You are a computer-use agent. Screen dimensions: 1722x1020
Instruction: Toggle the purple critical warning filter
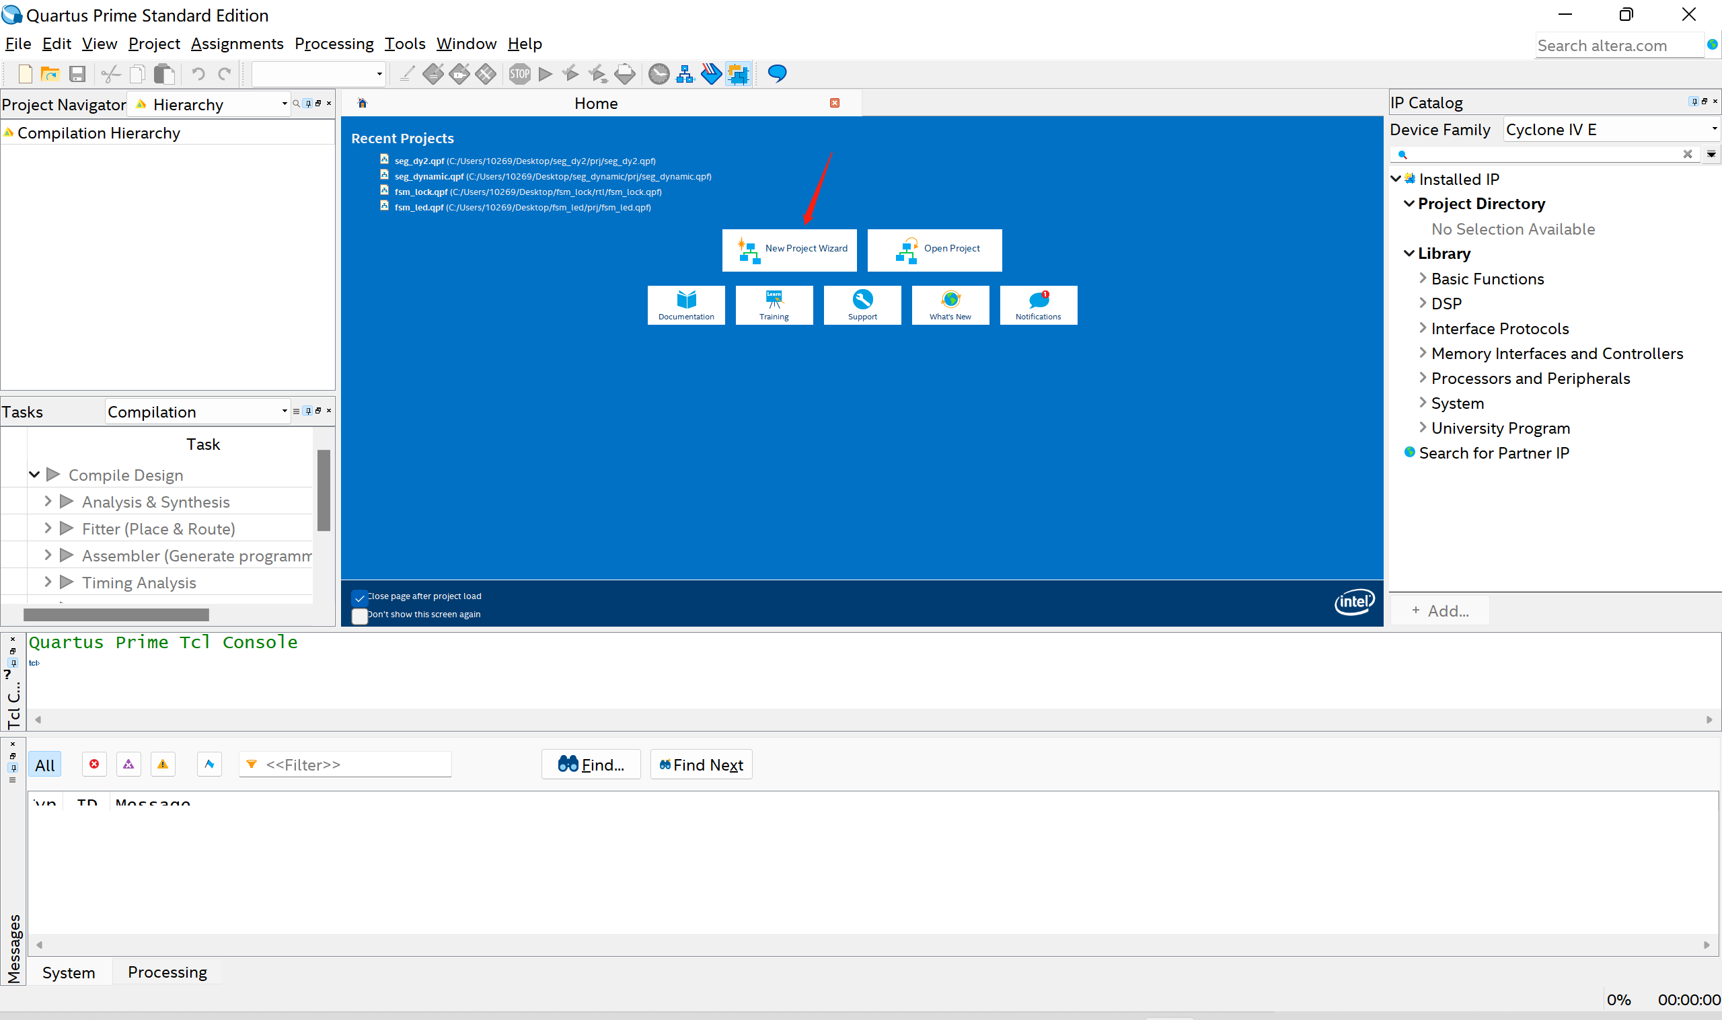click(x=128, y=764)
